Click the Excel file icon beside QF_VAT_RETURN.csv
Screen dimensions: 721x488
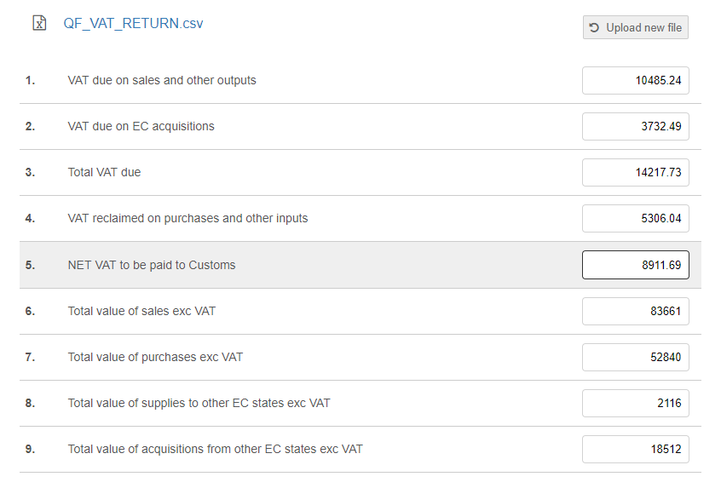(39, 24)
